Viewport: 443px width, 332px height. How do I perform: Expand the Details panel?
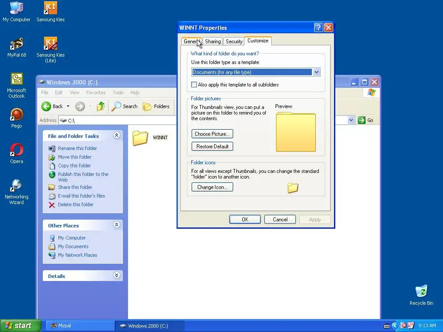coord(116,275)
